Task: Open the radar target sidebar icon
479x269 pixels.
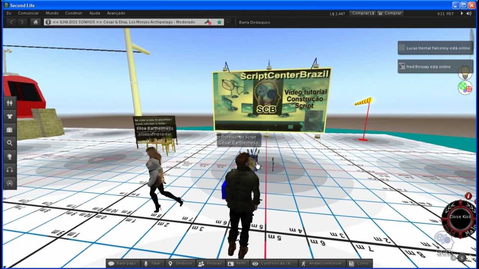Action: pyautogui.click(x=10, y=183)
